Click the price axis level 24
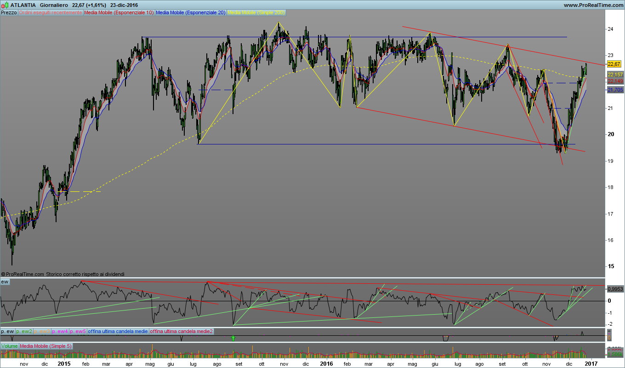 pyautogui.click(x=611, y=29)
